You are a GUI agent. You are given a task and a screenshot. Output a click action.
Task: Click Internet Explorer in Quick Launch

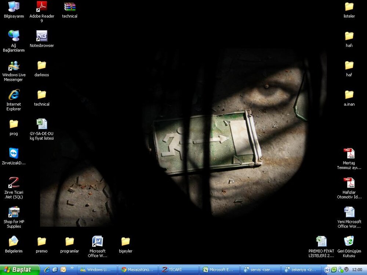[x=47, y=269]
